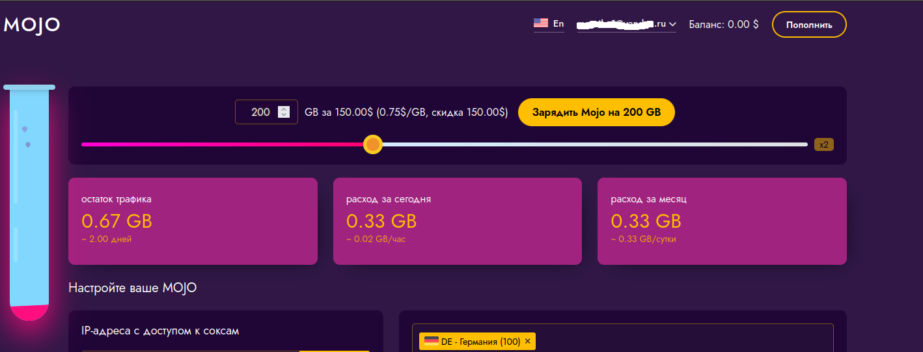This screenshot has width=923, height=352.
Task: Expand the account email dropdown chevron
Action: coord(672,25)
